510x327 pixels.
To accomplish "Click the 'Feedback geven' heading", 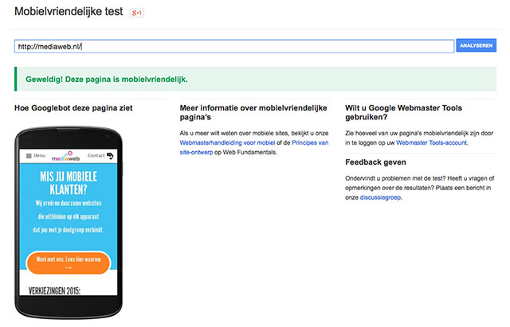I will click(x=375, y=162).
